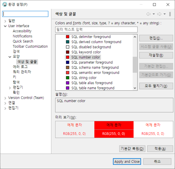Open the forward history dropdown arrow

[165, 14]
